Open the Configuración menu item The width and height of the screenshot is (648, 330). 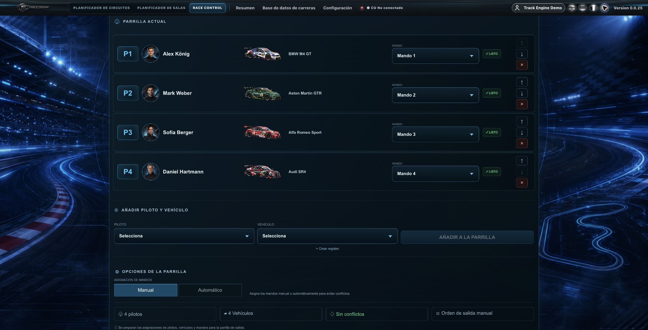[x=337, y=8]
